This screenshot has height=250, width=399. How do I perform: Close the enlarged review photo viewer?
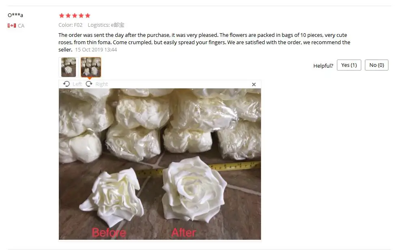pos(254,84)
